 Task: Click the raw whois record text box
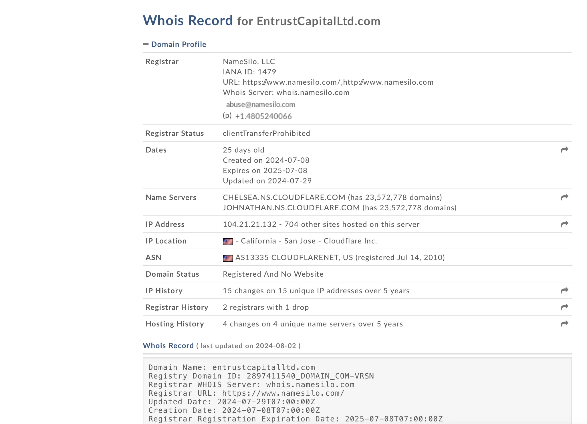click(357, 391)
